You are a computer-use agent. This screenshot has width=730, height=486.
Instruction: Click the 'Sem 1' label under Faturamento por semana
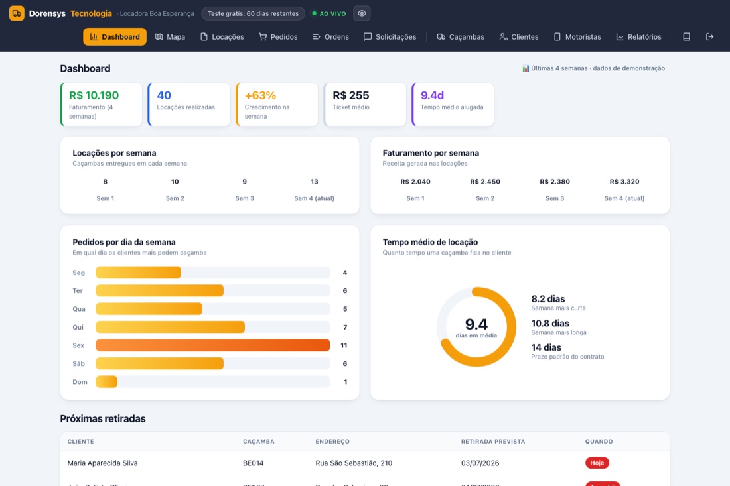pyautogui.click(x=415, y=198)
